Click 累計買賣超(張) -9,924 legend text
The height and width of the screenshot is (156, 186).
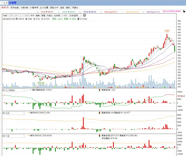[42, 90]
